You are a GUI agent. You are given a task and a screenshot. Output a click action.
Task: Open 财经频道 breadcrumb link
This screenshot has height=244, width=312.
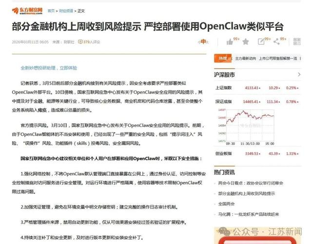pos(66,11)
